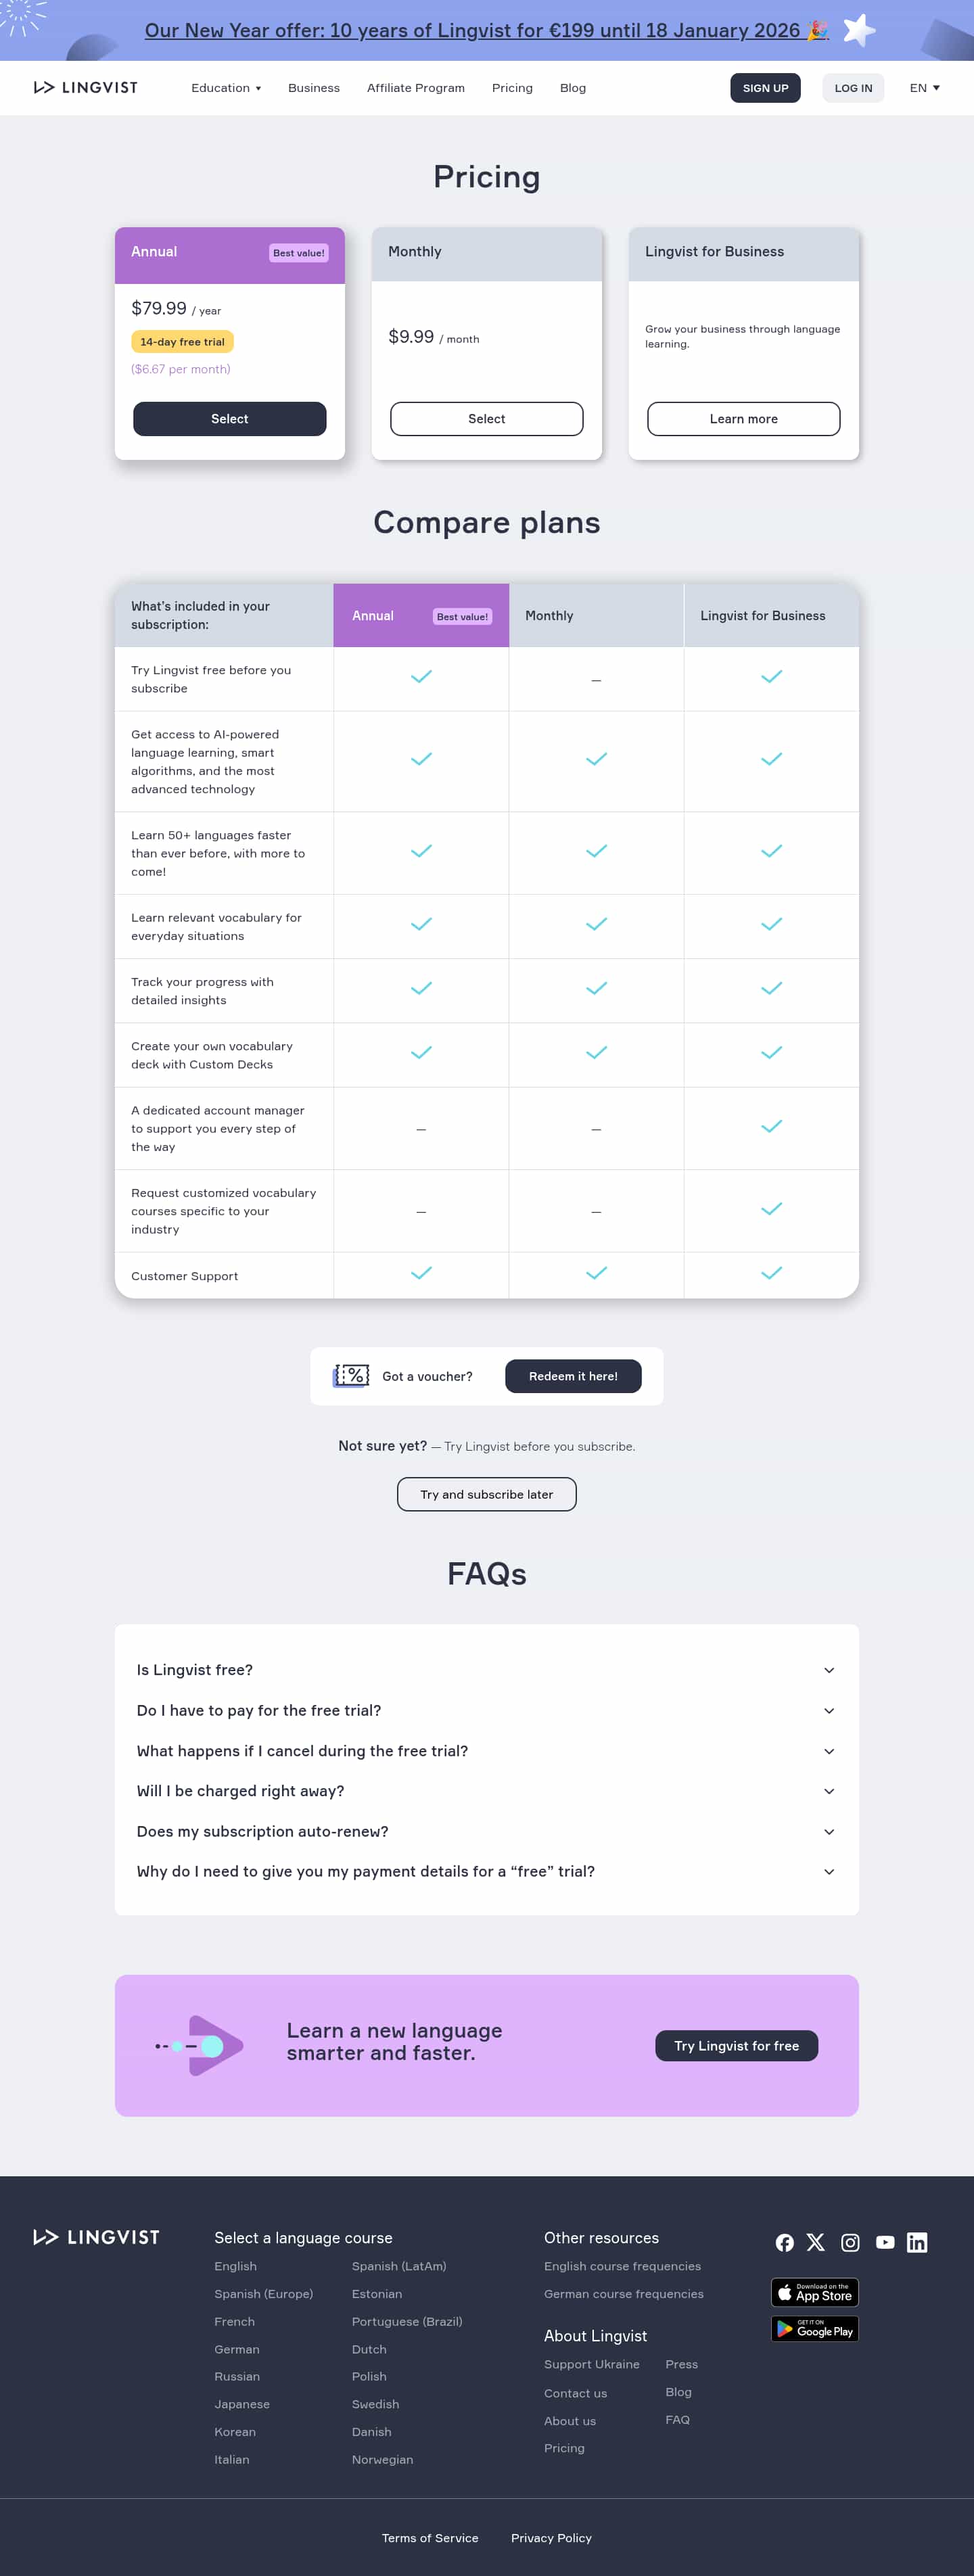Go to Affiliate Program in navigation
974x2576 pixels.
coord(416,88)
